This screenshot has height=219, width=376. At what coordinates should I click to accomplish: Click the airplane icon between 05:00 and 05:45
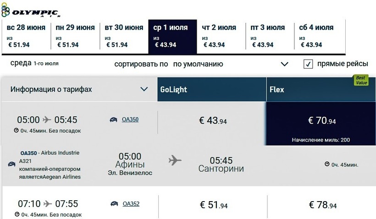pyautogui.click(x=47, y=120)
